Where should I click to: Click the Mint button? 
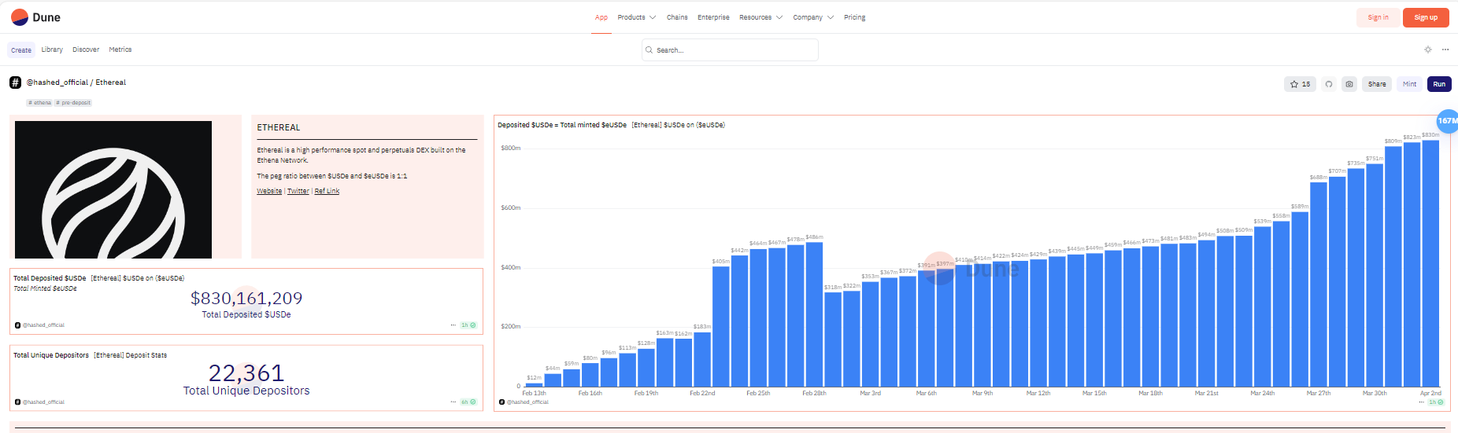click(x=1409, y=84)
